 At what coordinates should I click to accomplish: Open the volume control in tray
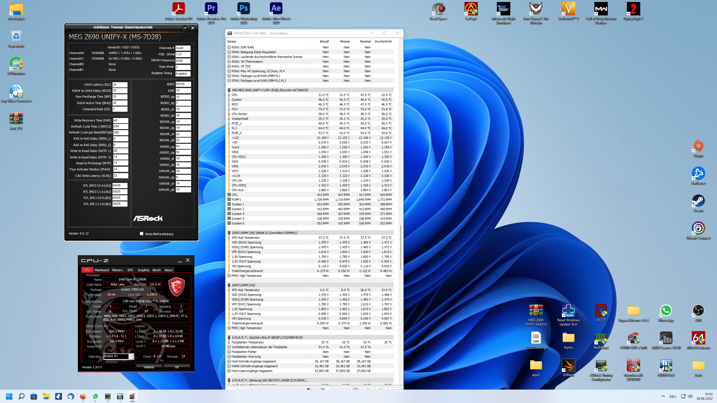click(x=690, y=396)
